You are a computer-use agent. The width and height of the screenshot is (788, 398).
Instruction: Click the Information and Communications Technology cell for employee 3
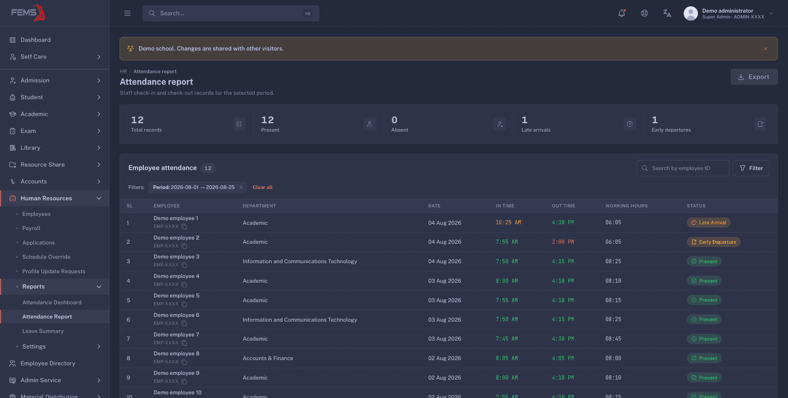click(300, 262)
